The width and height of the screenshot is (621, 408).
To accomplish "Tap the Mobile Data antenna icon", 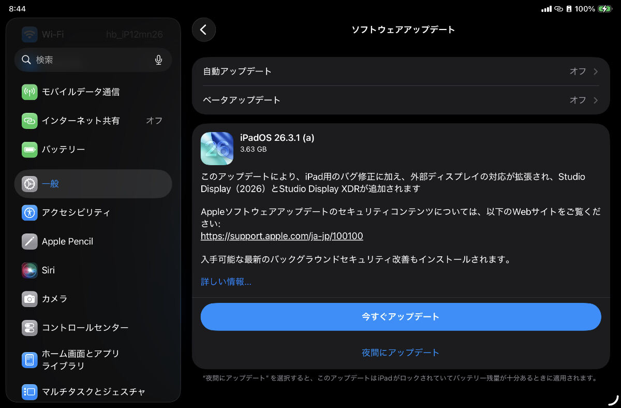I will pyautogui.click(x=29, y=92).
